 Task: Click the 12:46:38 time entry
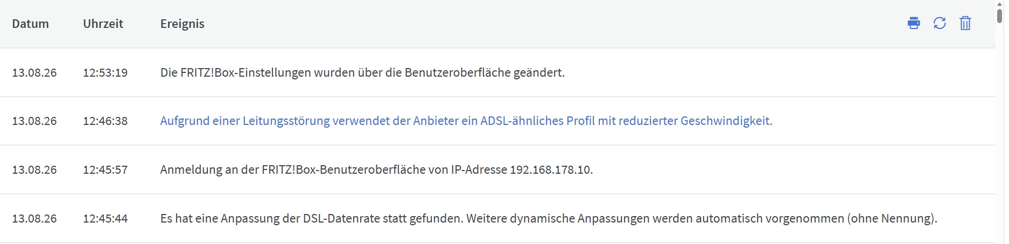pos(105,121)
